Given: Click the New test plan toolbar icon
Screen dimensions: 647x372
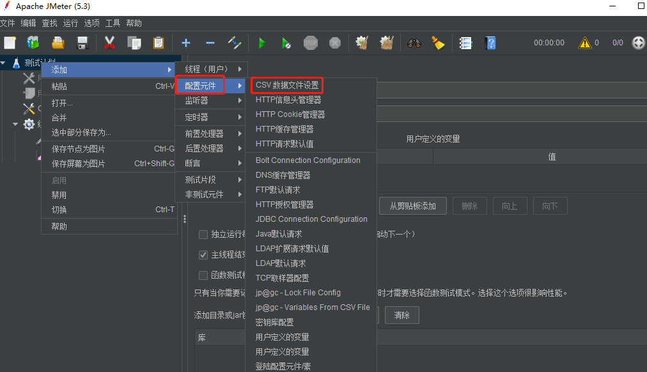Looking at the screenshot, I should 10,43.
